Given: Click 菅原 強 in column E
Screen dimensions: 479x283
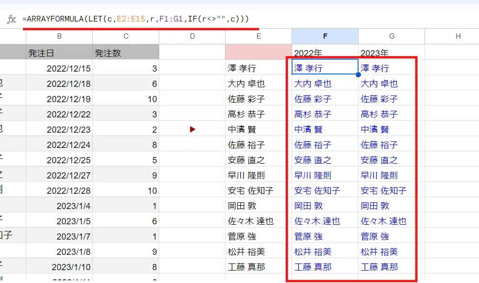Looking at the screenshot, I should [259, 235].
